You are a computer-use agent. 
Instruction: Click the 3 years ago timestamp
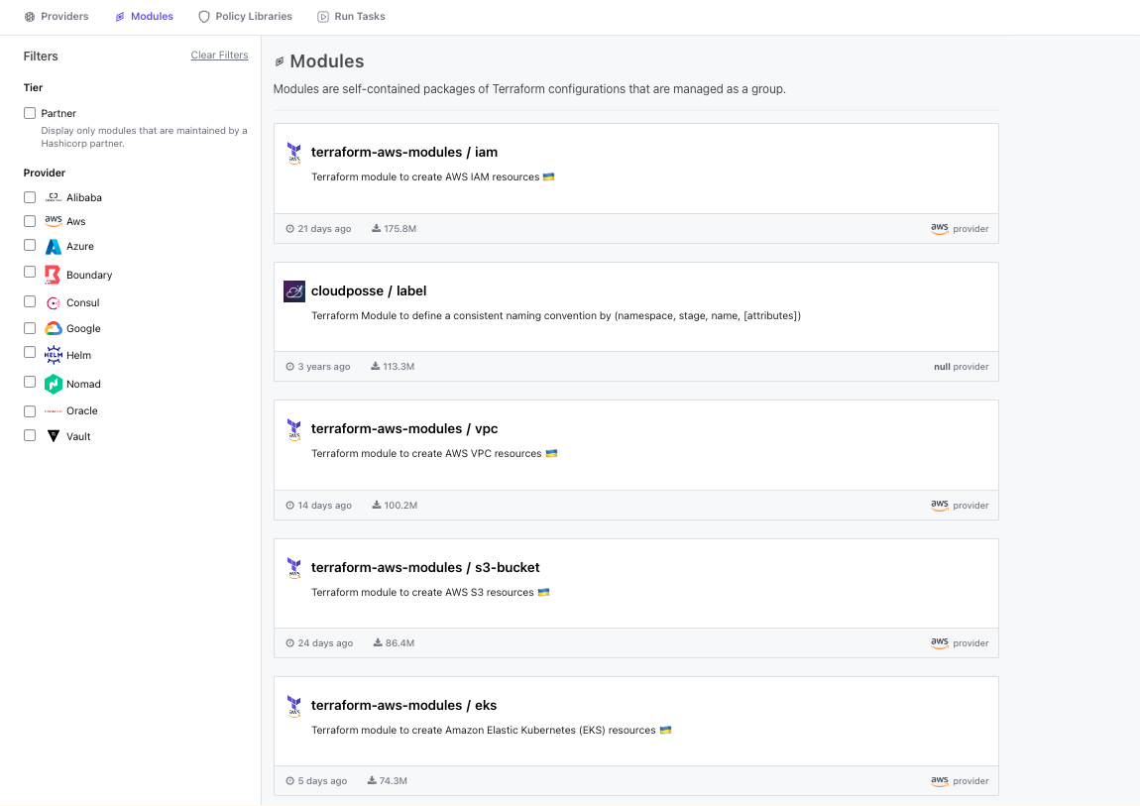tap(318, 367)
